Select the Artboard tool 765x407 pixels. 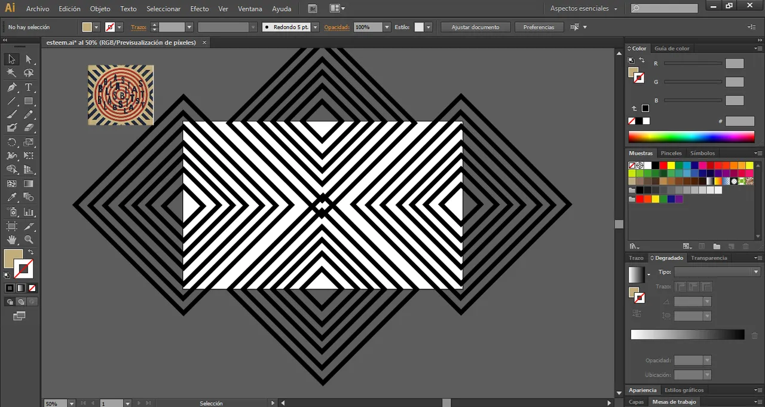[x=11, y=227]
